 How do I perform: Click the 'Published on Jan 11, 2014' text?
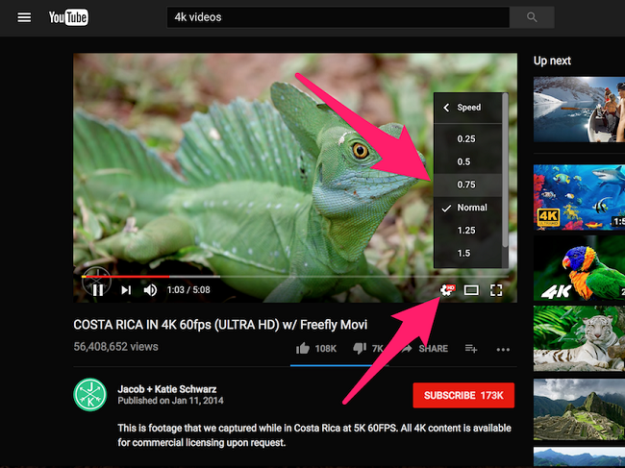(170, 401)
